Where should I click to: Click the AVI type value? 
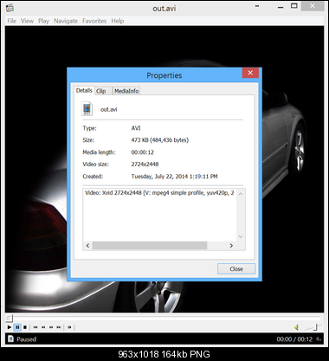[136, 128]
